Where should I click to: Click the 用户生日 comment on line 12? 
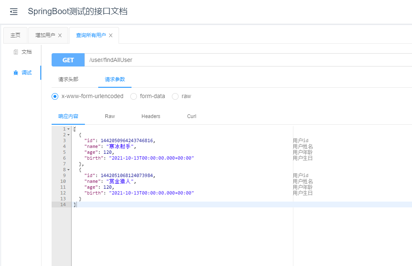tap(303, 193)
